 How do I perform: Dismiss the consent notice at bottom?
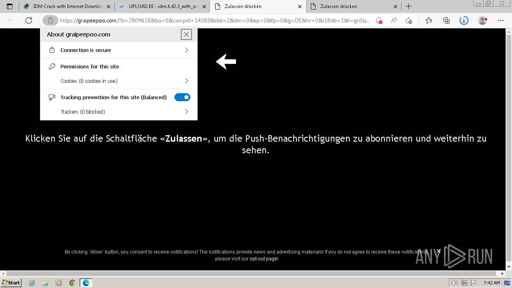point(438,251)
